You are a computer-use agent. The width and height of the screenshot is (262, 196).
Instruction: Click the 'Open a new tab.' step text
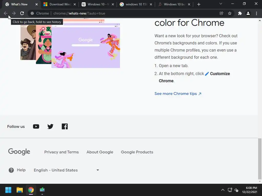[174, 66]
